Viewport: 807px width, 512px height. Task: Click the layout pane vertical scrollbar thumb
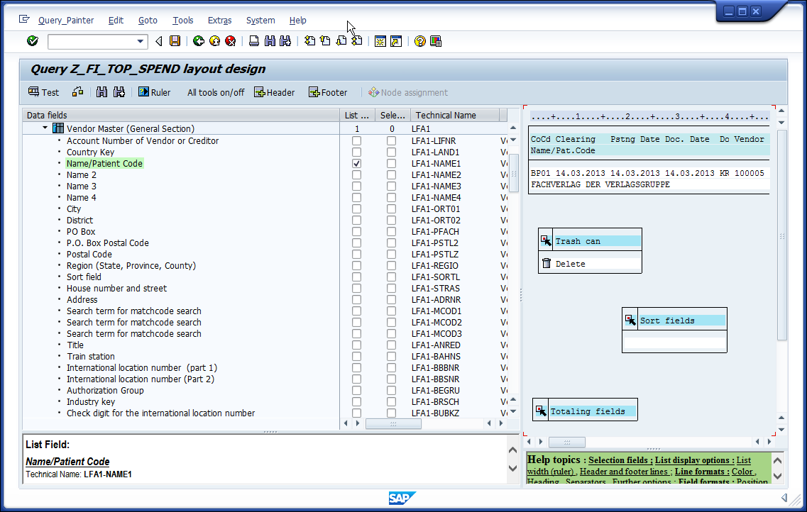coord(781,235)
